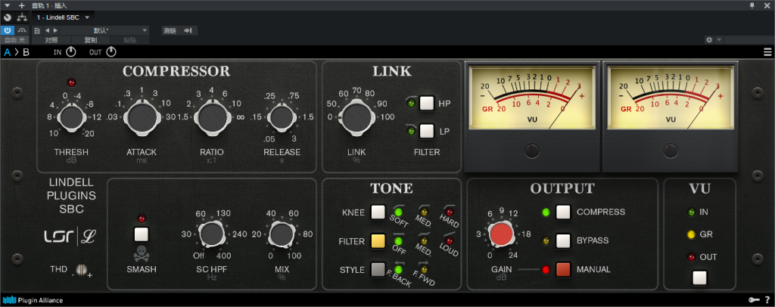
Task: Click the MIX knob
Action: 282,234
